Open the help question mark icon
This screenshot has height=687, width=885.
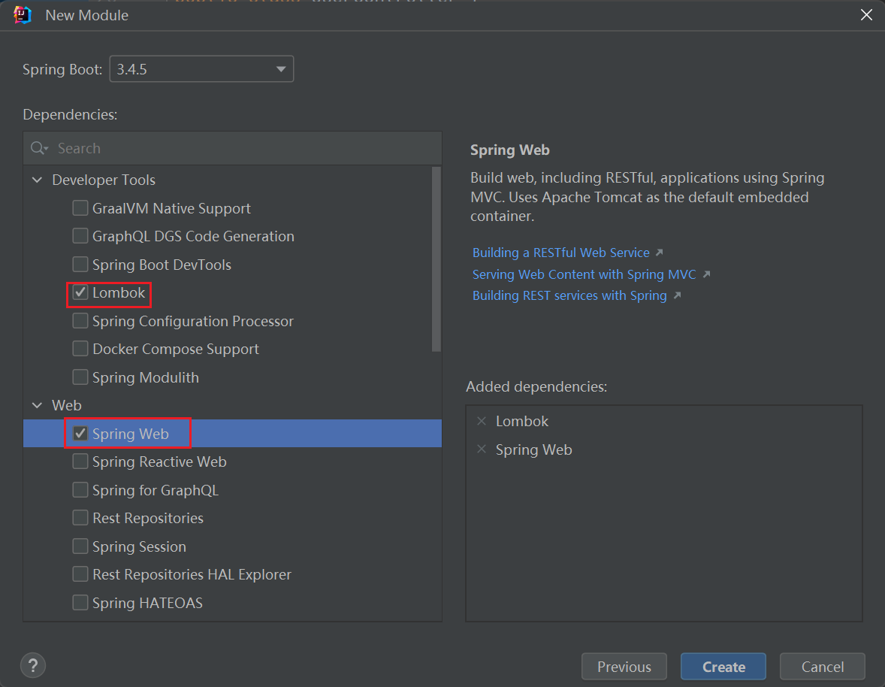(32, 665)
